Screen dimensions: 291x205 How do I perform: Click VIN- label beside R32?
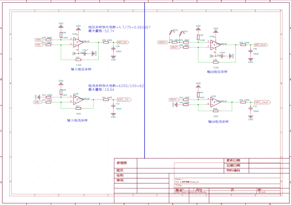click(39, 45)
